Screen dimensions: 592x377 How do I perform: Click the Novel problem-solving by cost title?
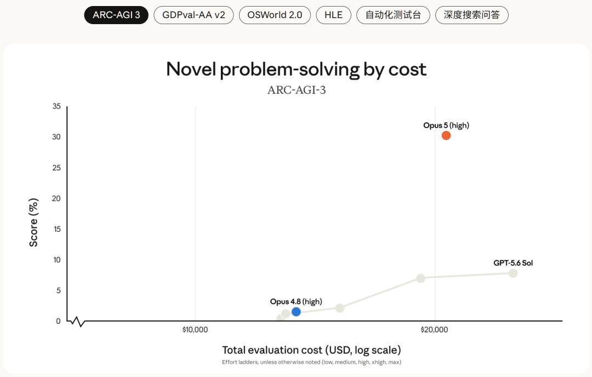[297, 70]
